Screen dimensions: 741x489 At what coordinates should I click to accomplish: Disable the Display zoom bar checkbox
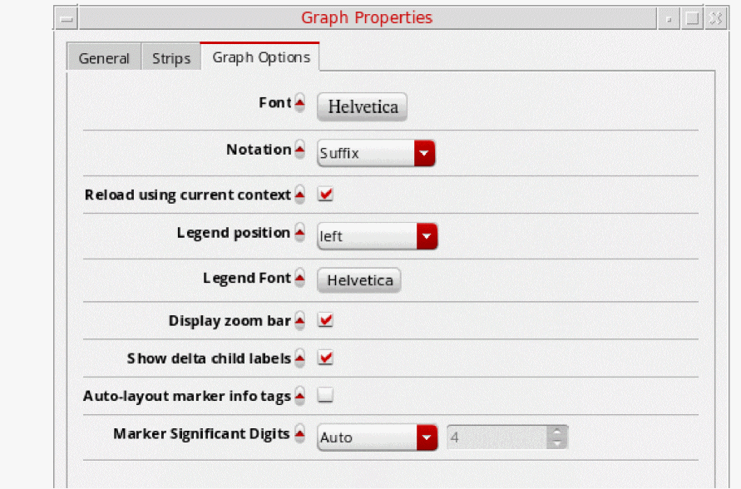pos(326,320)
